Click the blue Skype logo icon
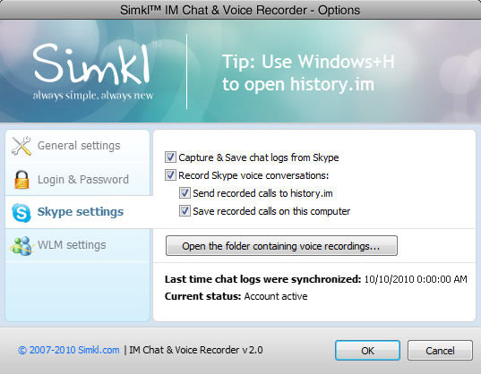This screenshot has width=481, height=374. point(21,212)
